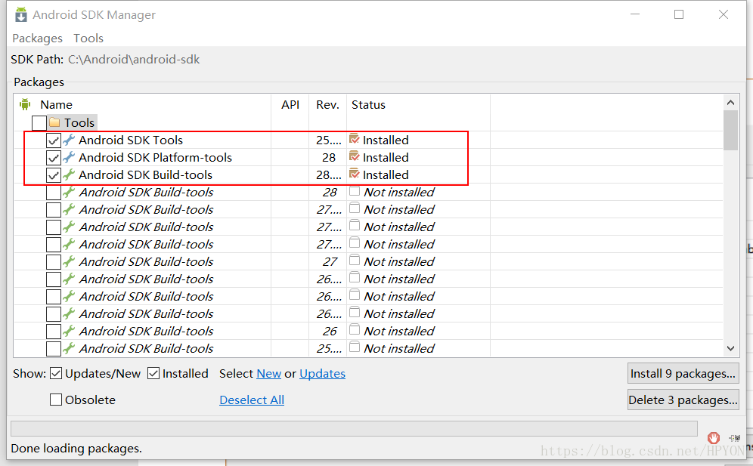Select the Android SDK Tools row name
753x466 pixels.
point(131,140)
